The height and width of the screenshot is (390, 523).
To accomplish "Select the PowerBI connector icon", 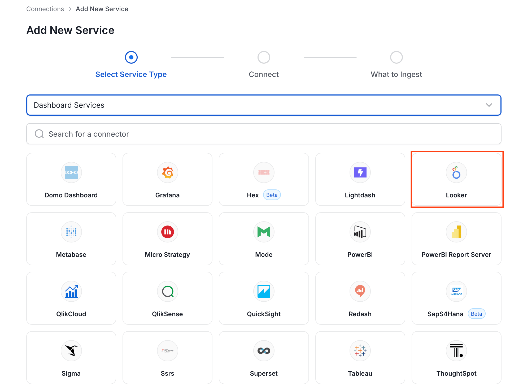I will 360,232.
